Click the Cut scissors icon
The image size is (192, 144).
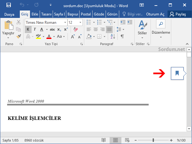click(x=19, y=22)
